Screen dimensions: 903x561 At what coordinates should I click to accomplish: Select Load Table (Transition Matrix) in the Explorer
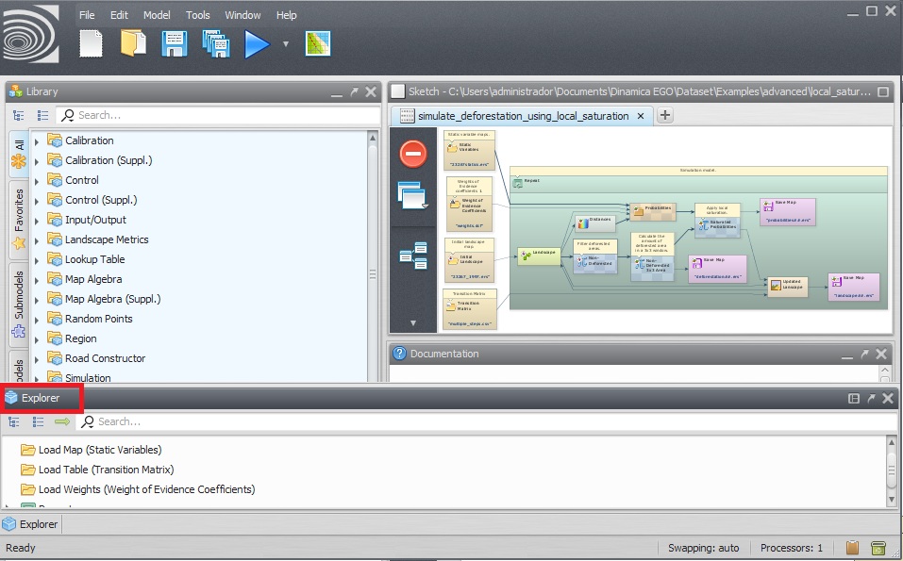click(106, 470)
